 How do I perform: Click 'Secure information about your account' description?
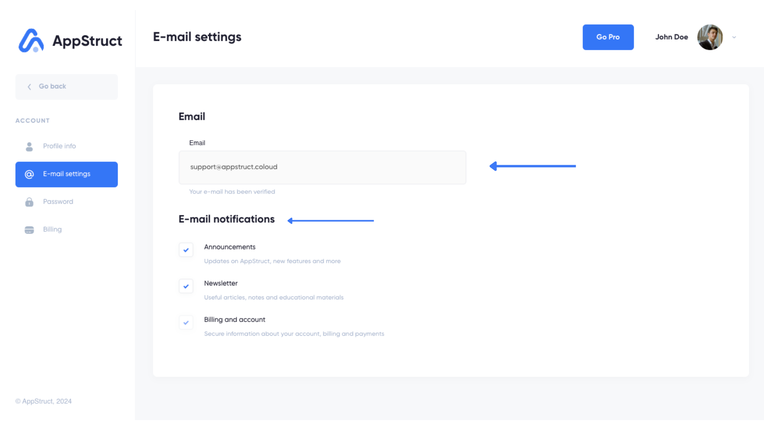point(294,334)
